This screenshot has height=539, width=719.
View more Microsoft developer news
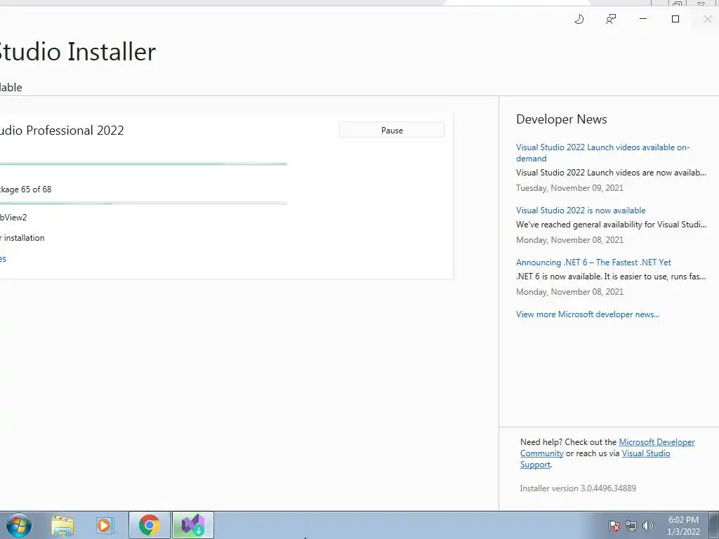click(588, 314)
